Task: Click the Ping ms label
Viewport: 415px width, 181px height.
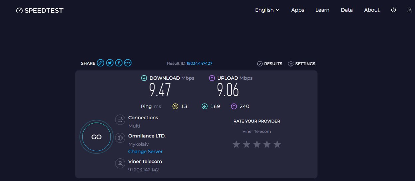Action: click(x=151, y=106)
